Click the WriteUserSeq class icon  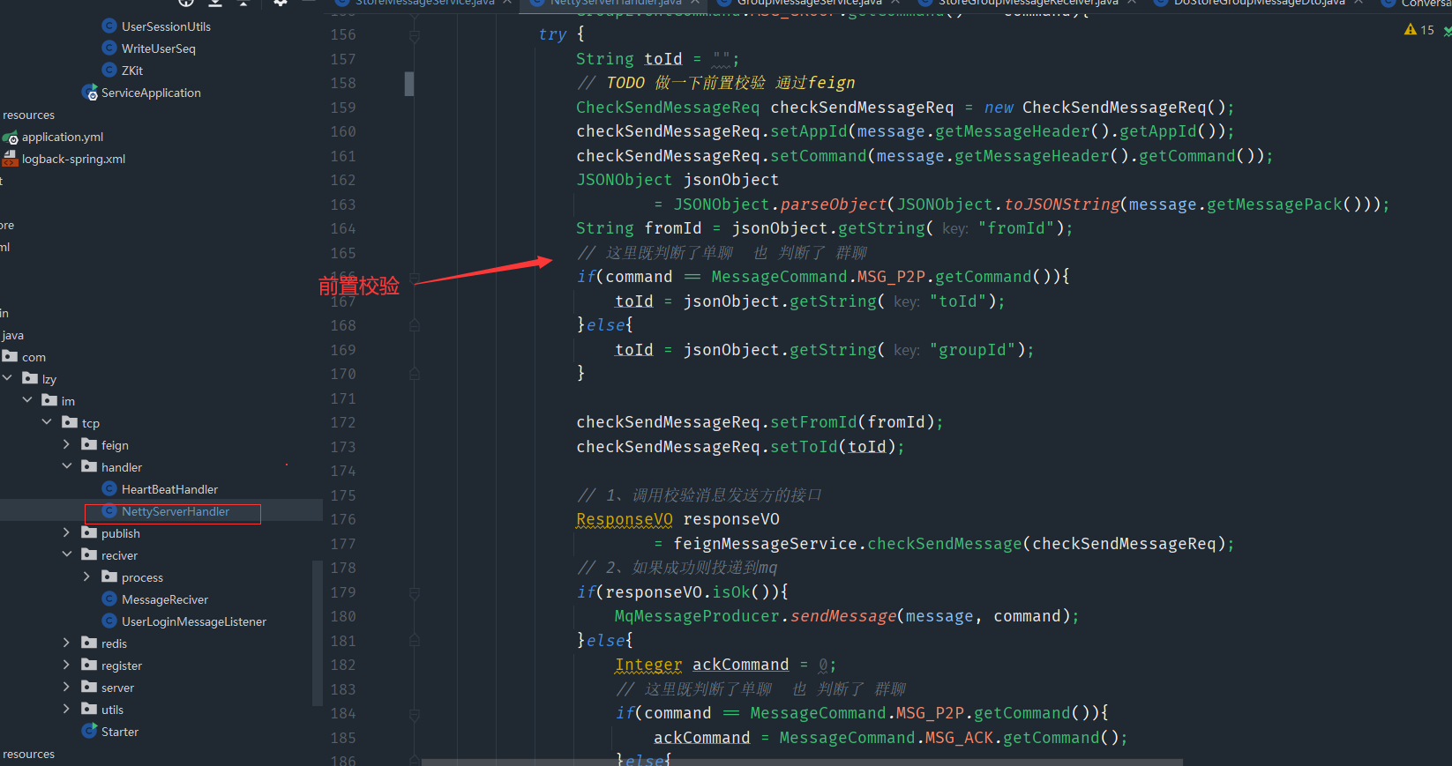click(109, 48)
